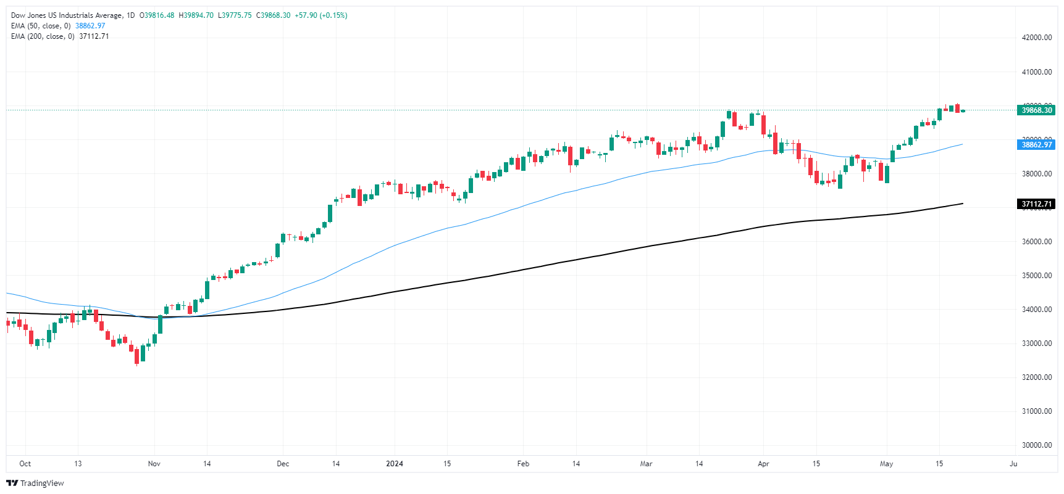Click the blue 38862.97 price axis tag
Image resolution: width=1064 pixels, height=494 pixels.
tap(1036, 145)
